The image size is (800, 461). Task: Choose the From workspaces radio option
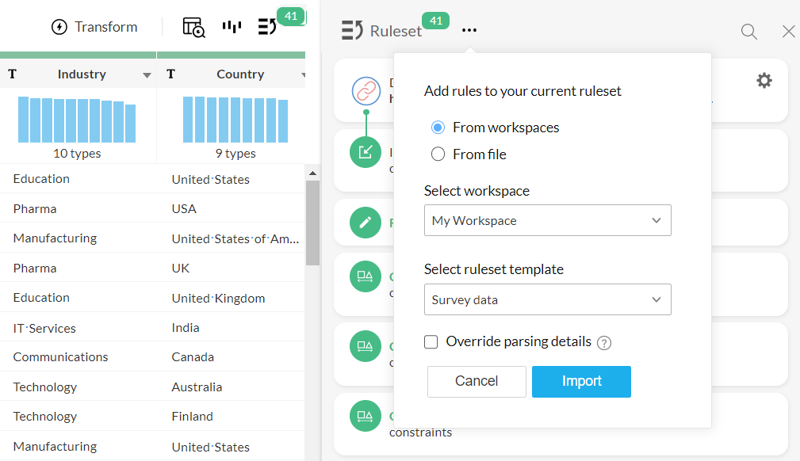tap(438, 128)
